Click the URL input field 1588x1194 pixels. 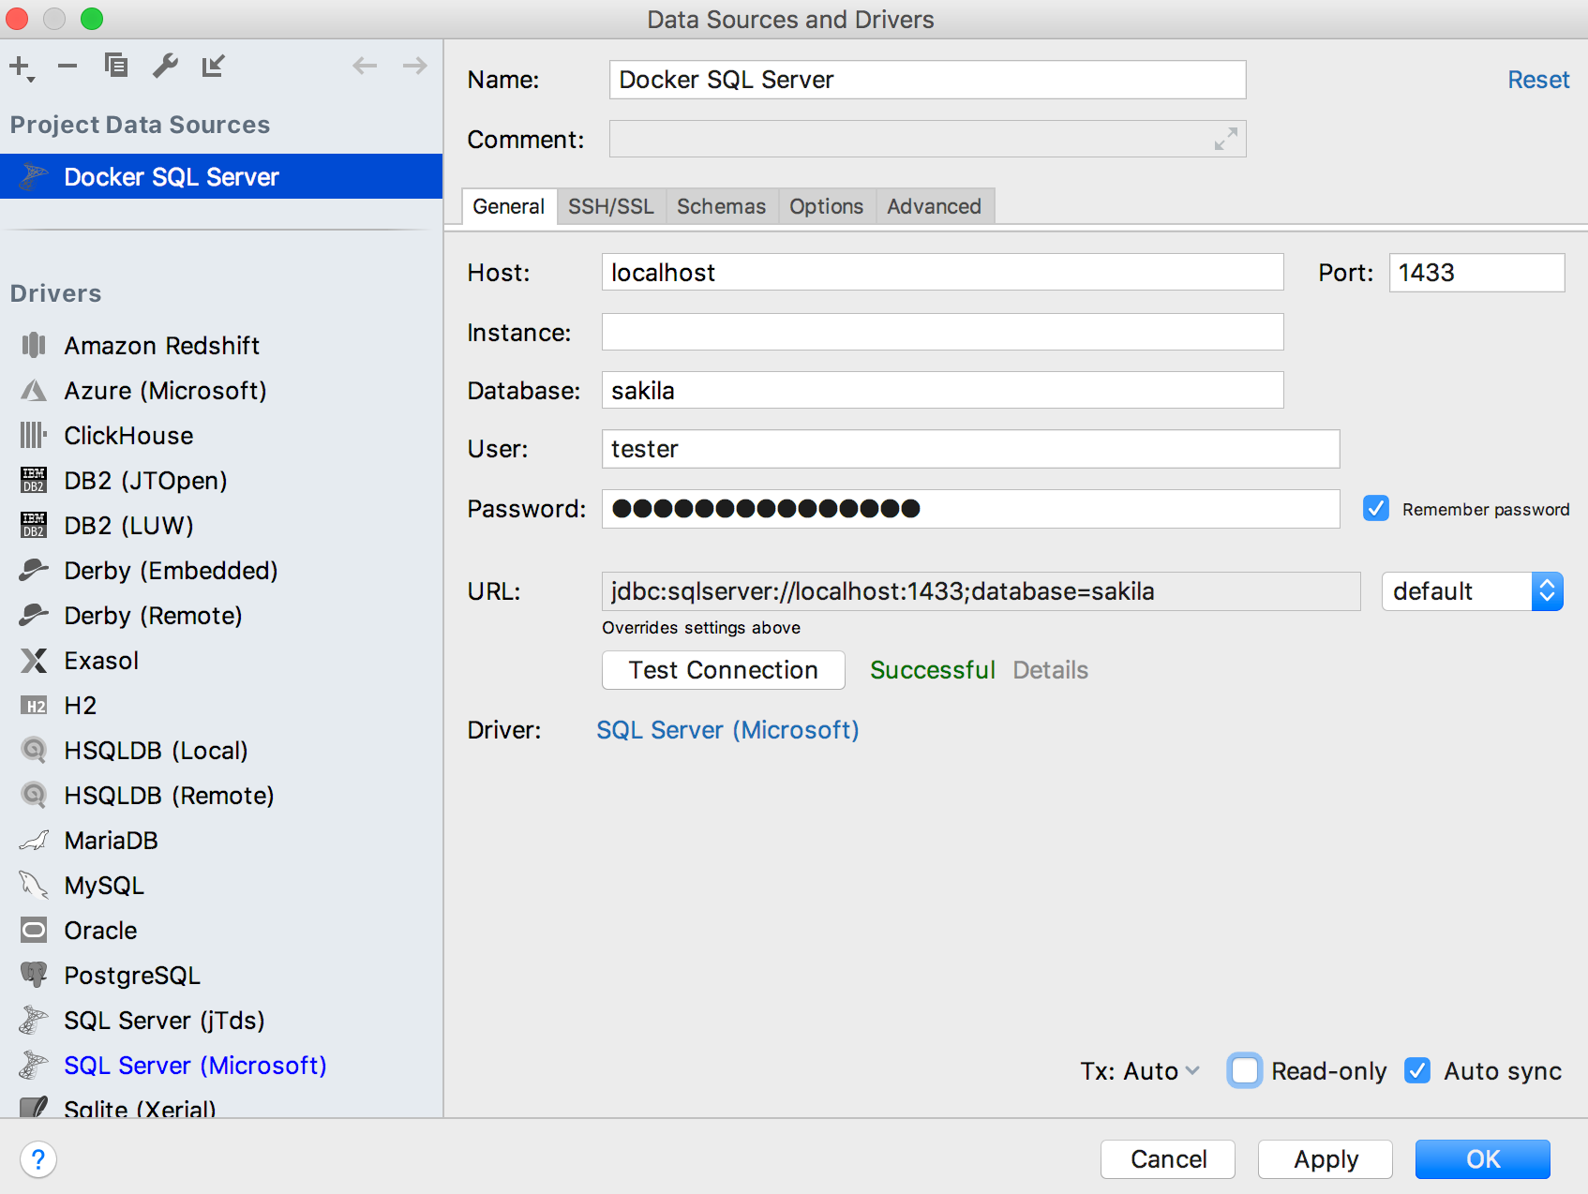981,591
